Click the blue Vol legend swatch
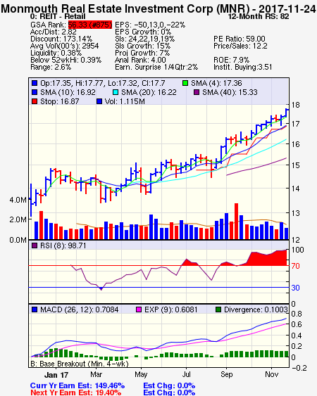The height and width of the screenshot is (396, 317). (99, 101)
